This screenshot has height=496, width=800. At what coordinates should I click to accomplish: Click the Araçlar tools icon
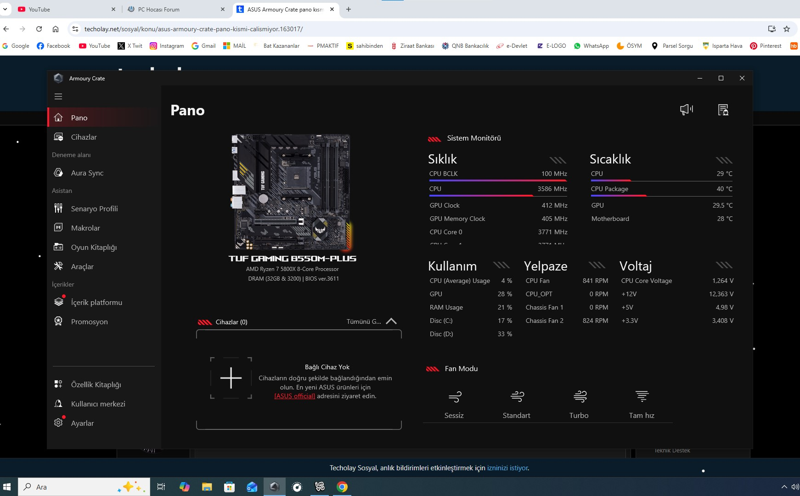58,266
